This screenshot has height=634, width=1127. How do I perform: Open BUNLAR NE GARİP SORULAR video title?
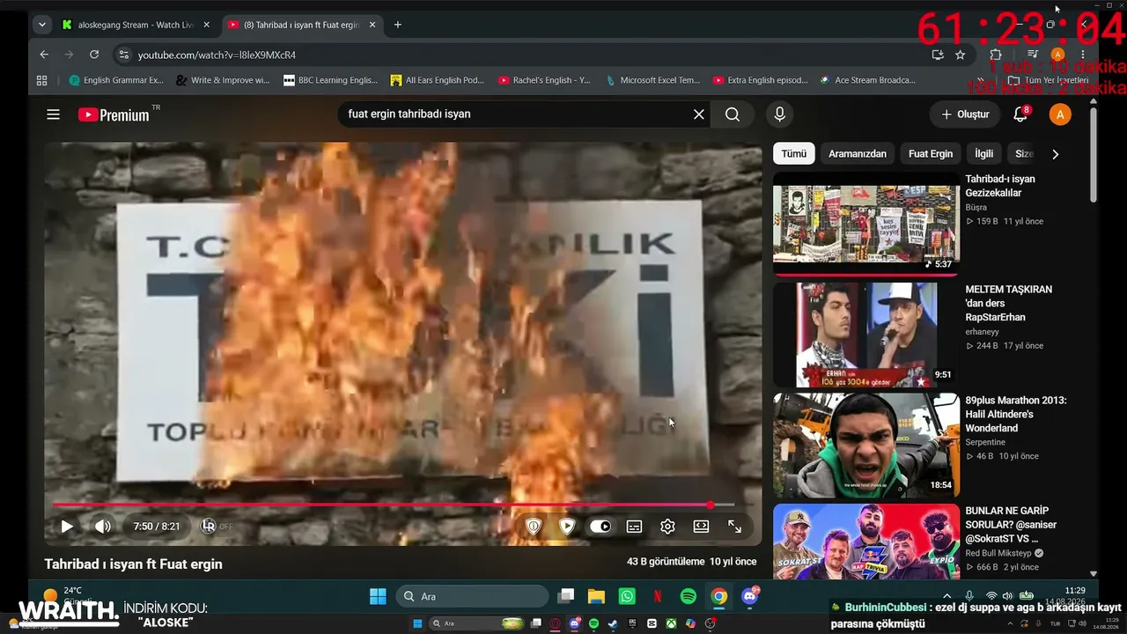[x=1011, y=525]
